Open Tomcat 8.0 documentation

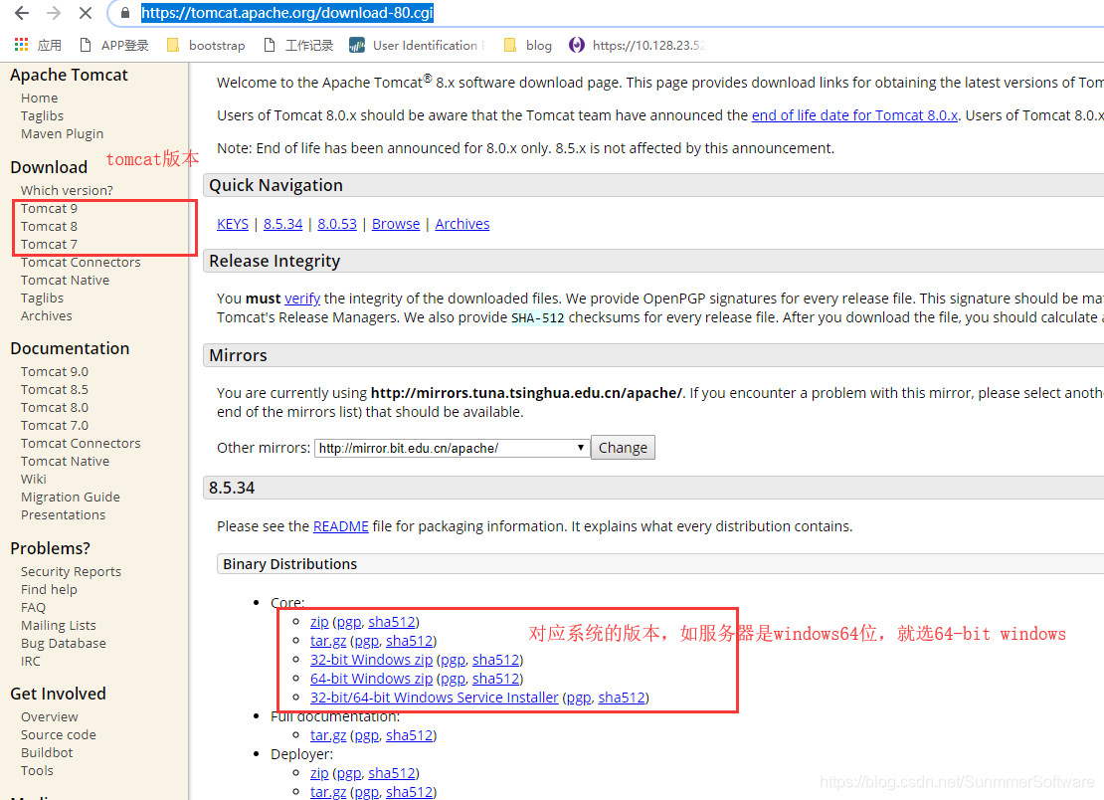click(55, 408)
